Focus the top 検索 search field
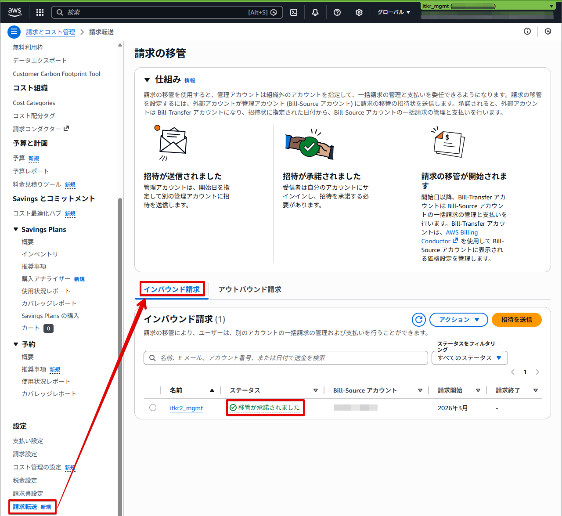 [x=167, y=12]
